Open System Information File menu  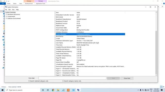(x=6, y=10)
